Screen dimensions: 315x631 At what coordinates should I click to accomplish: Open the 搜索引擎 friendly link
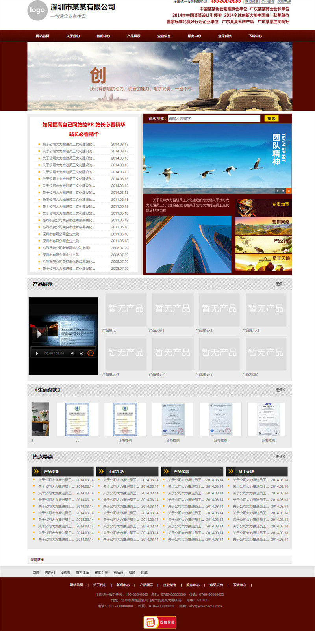[x=101, y=573]
